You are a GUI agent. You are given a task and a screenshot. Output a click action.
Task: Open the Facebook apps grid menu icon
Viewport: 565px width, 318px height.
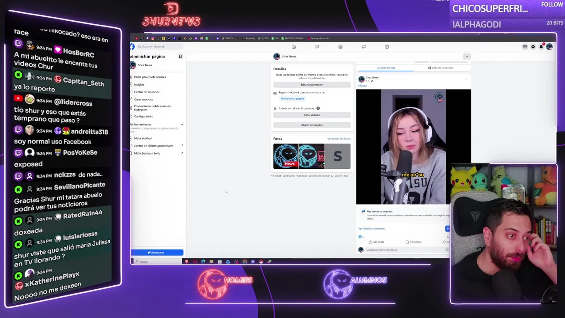pyautogui.click(x=525, y=46)
